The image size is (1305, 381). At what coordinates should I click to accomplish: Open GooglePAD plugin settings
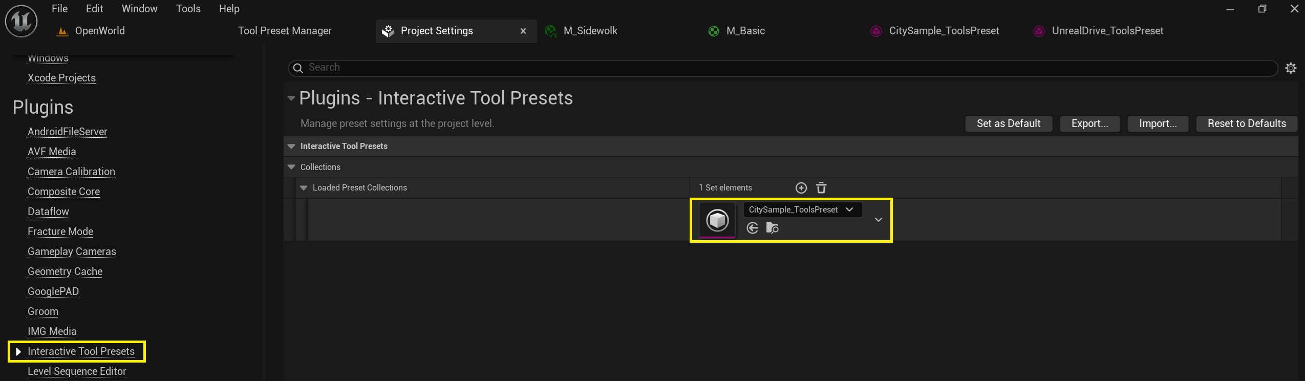point(53,291)
